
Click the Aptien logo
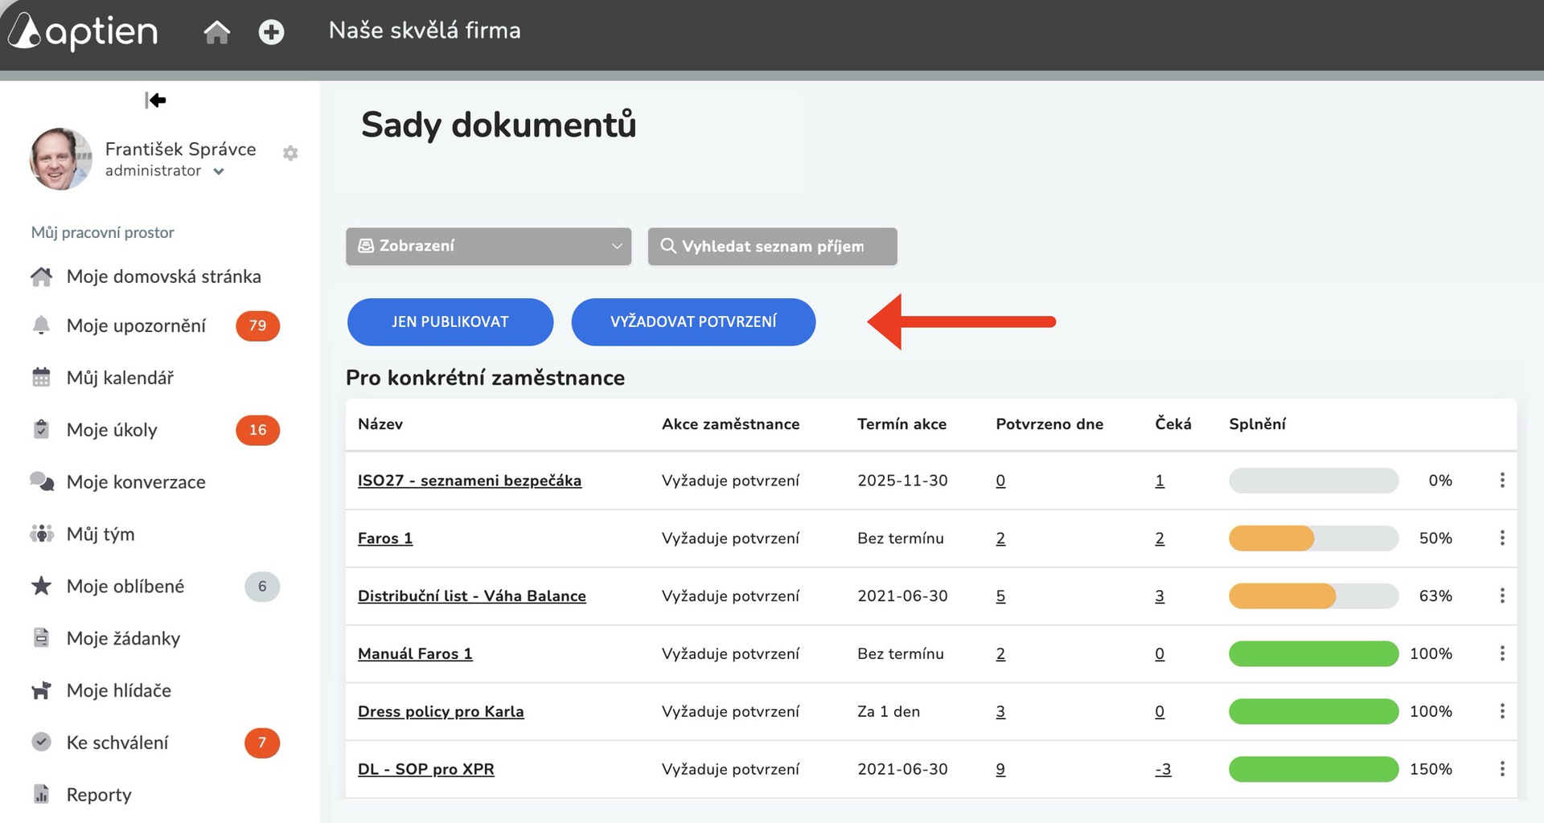pyautogui.click(x=84, y=31)
